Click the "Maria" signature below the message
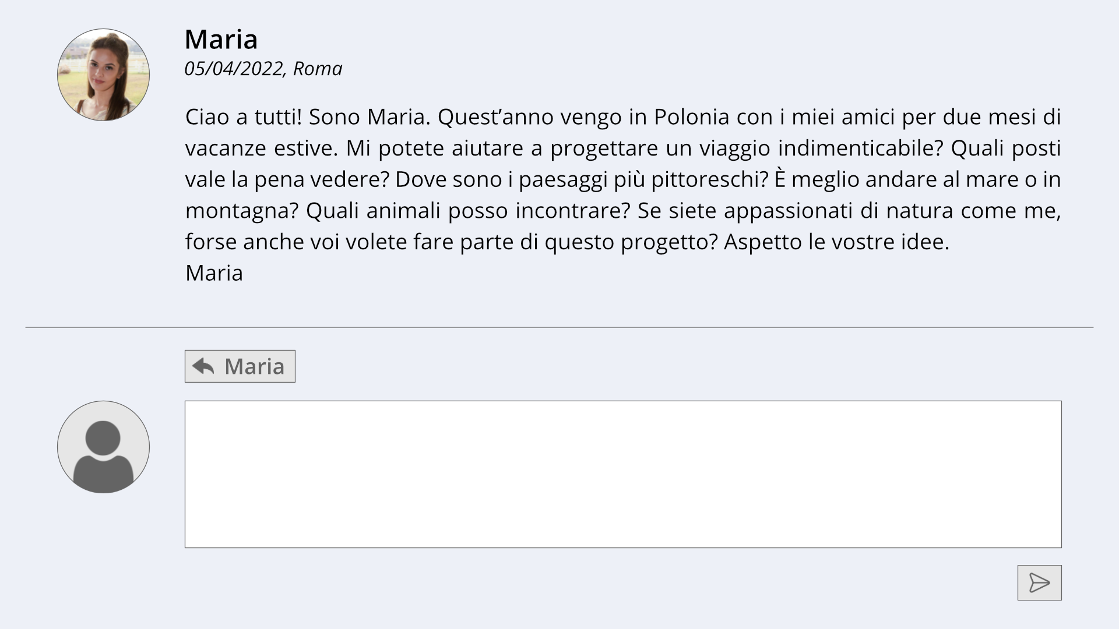This screenshot has height=629, width=1119. (x=214, y=273)
